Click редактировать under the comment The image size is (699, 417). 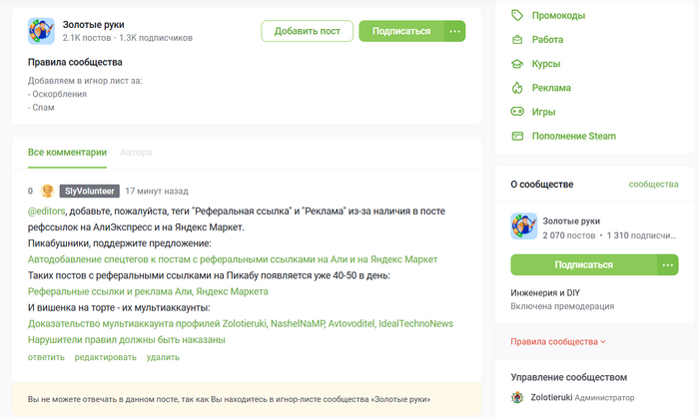(x=105, y=357)
